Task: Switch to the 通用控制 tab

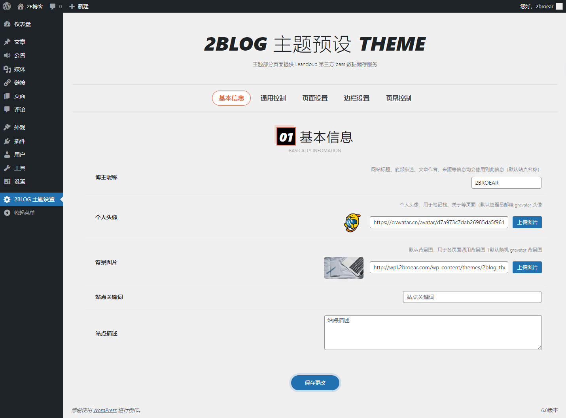Action: click(x=273, y=98)
